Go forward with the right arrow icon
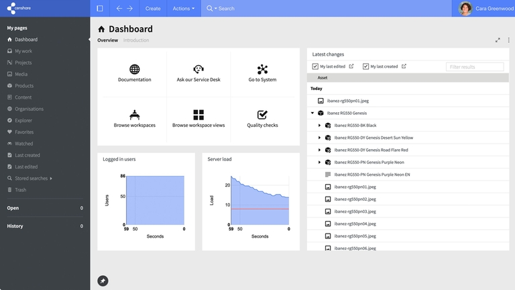 point(129,9)
